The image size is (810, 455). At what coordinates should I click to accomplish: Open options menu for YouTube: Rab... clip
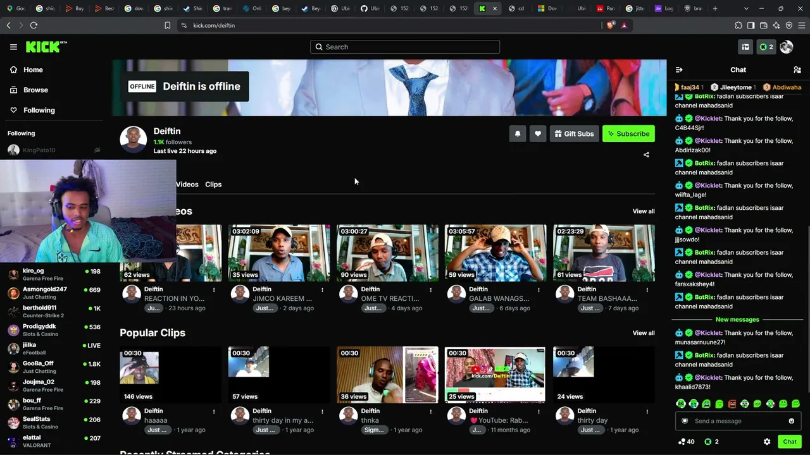(x=539, y=411)
